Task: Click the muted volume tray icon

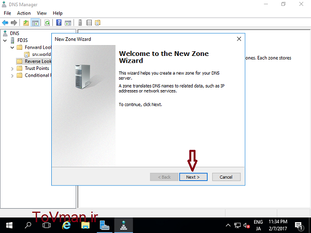Action: tap(247, 225)
